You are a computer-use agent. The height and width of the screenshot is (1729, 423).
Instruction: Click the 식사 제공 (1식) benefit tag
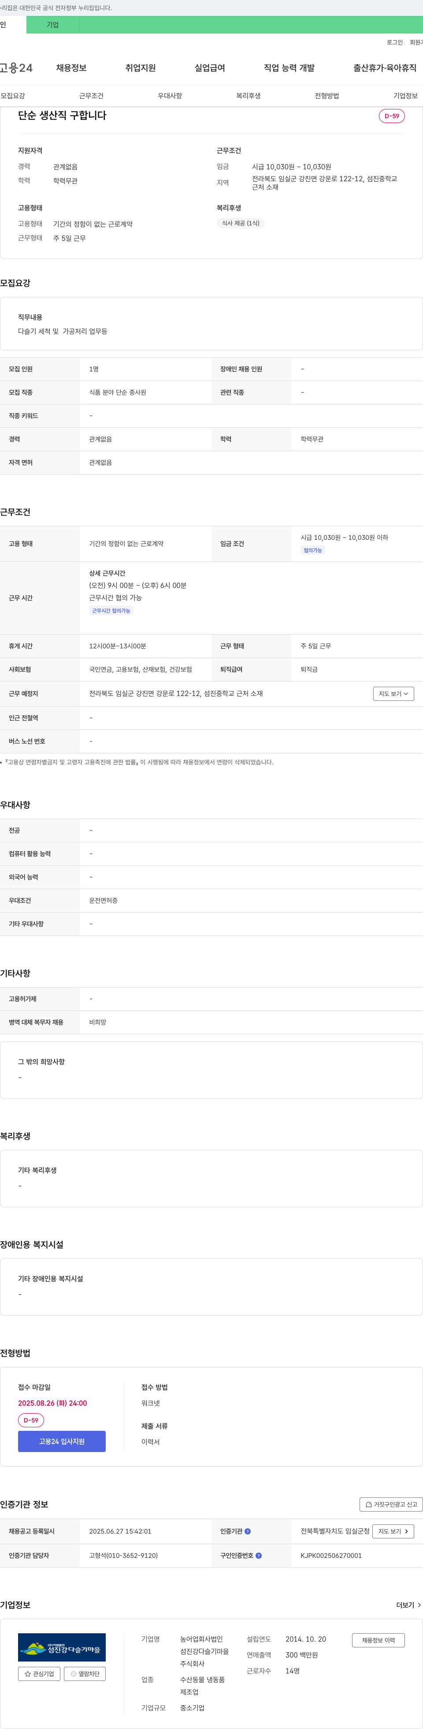(241, 223)
